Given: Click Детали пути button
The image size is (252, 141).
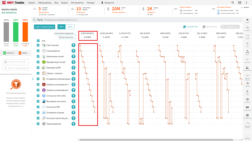Looking at the screenshot, I should [209, 27].
